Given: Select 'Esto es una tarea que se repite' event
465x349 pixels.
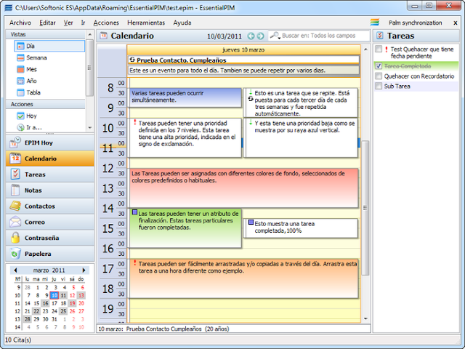Looking at the screenshot, I should 301,103.
